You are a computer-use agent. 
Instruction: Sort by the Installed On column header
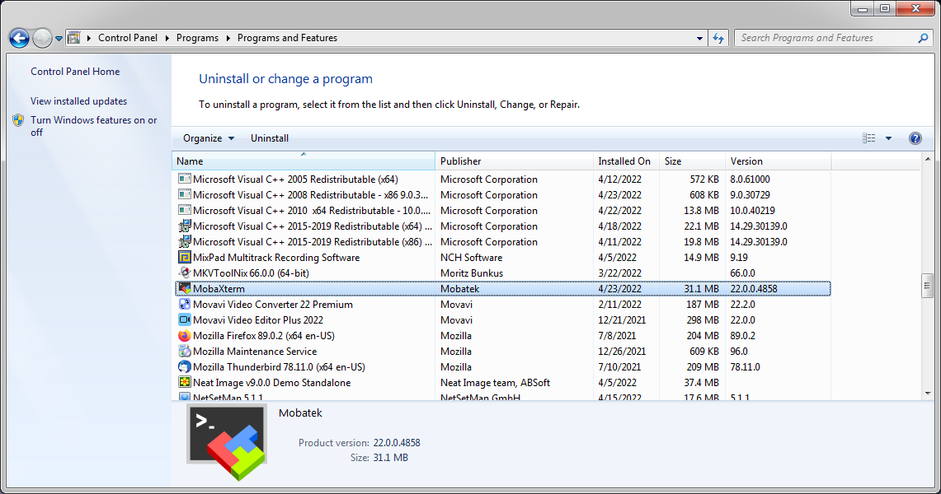[x=626, y=161]
